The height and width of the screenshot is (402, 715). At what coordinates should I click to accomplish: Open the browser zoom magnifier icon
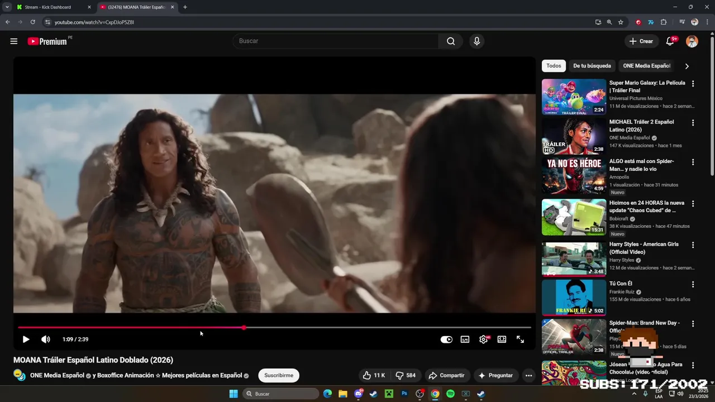tap(609, 22)
